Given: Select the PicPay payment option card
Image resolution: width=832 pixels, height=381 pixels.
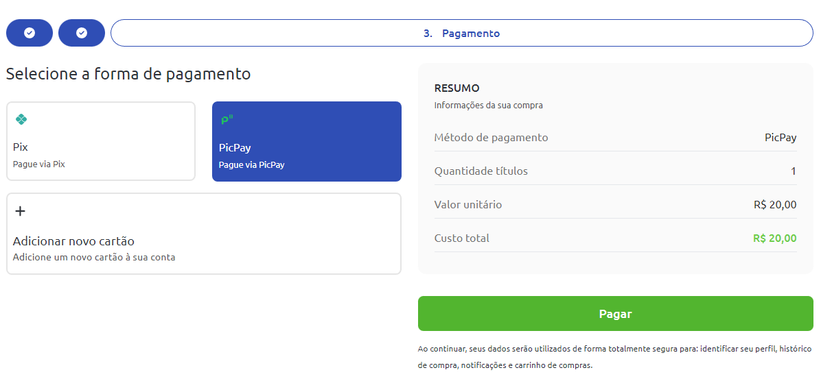Looking at the screenshot, I should (307, 141).
